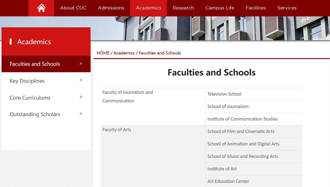Expand the Key Disciplines arrow
Screen dimensions: 330x187
[x=81, y=80]
